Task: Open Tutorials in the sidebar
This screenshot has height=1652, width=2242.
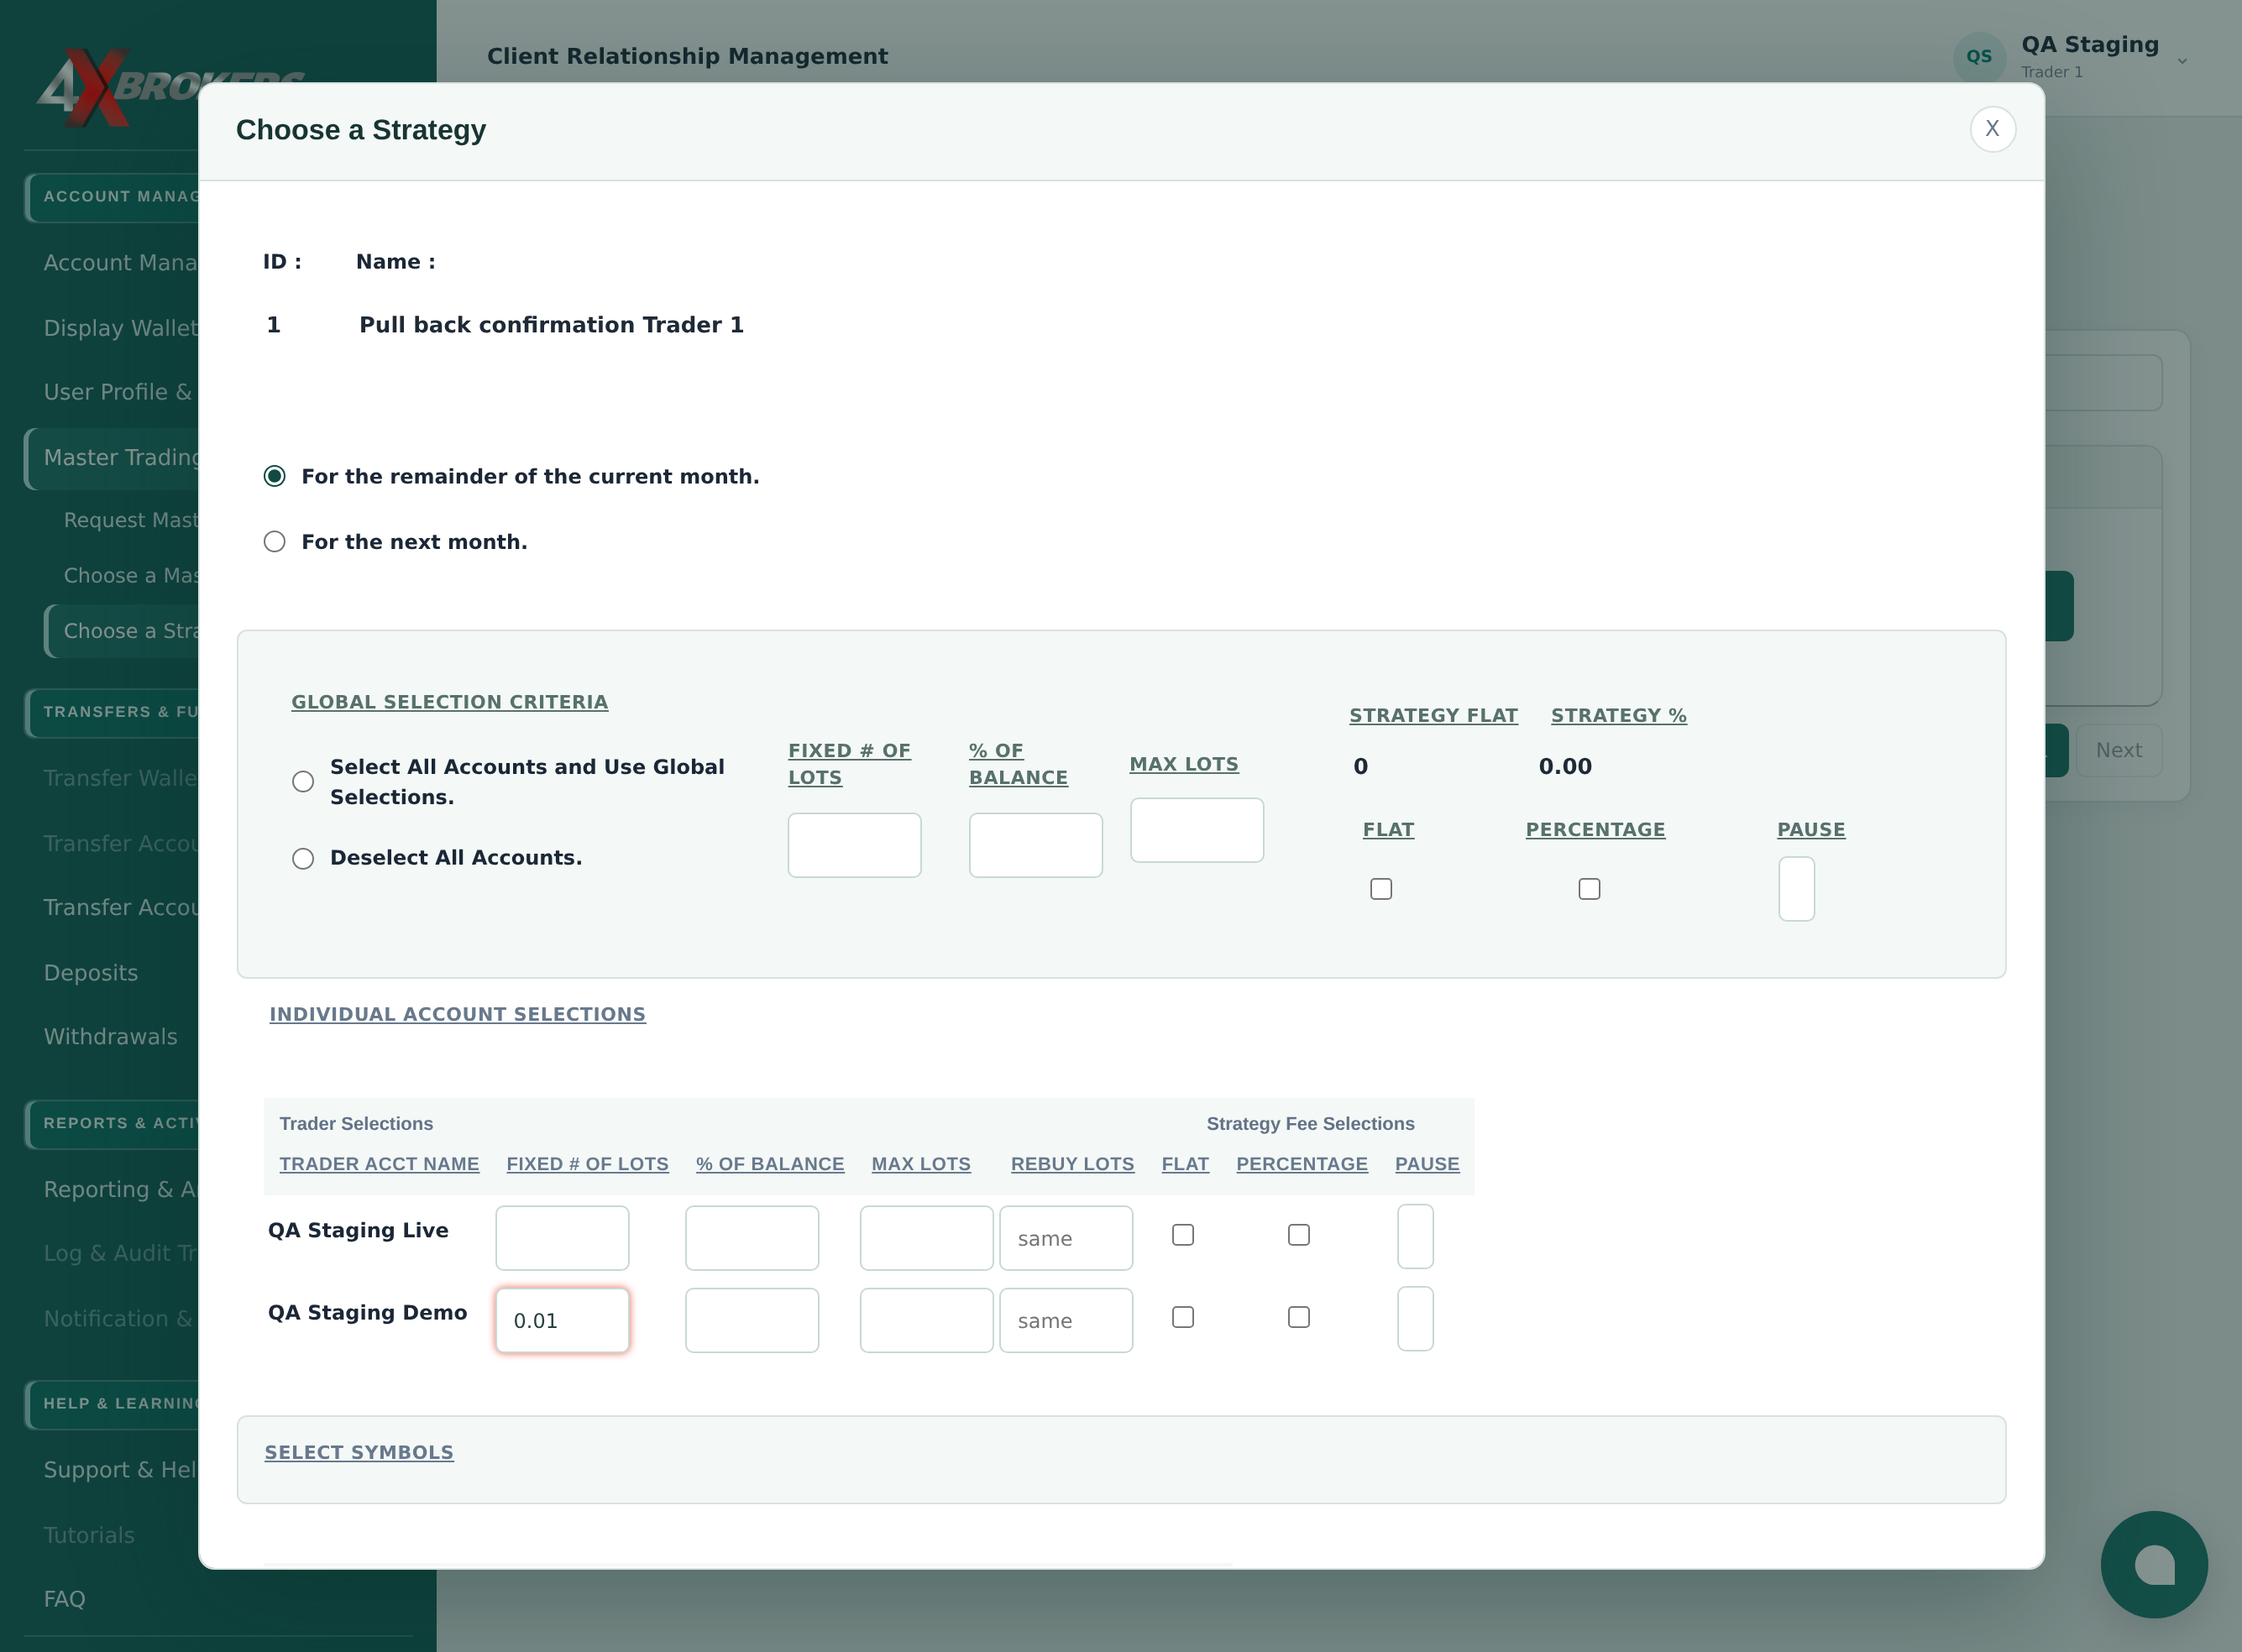Action: pos(89,1535)
